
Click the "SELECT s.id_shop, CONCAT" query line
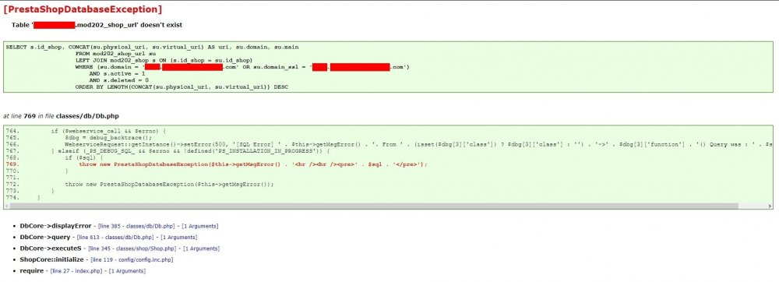click(152, 48)
